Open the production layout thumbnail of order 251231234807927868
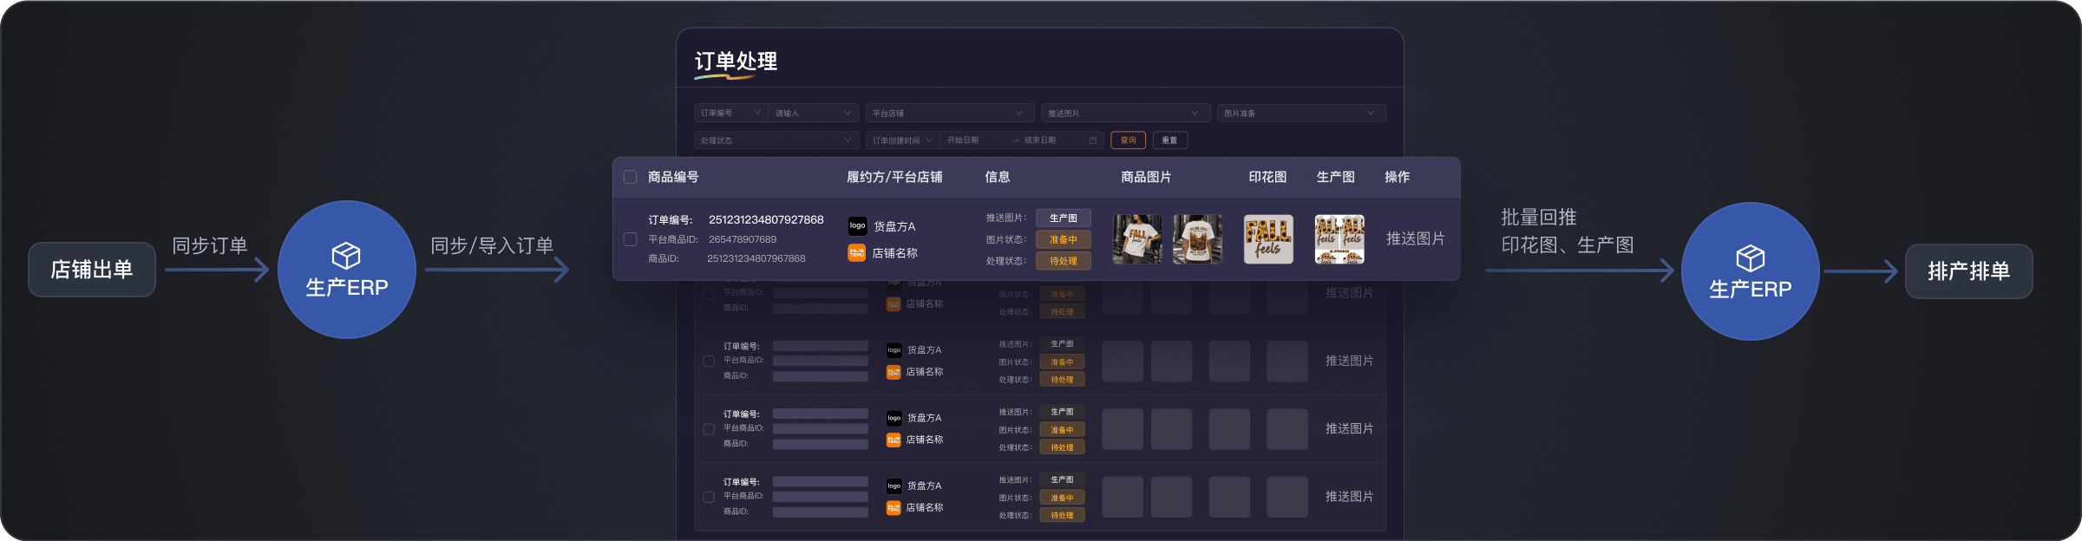Image resolution: width=2082 pixels, height=541 pixels. (x=1339, y=239)
